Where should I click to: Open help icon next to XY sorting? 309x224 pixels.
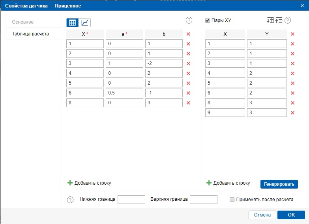click(x=288, y=20)
